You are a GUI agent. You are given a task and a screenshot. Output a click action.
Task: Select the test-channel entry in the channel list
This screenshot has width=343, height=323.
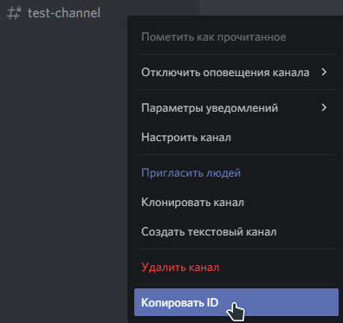(63, 13)
